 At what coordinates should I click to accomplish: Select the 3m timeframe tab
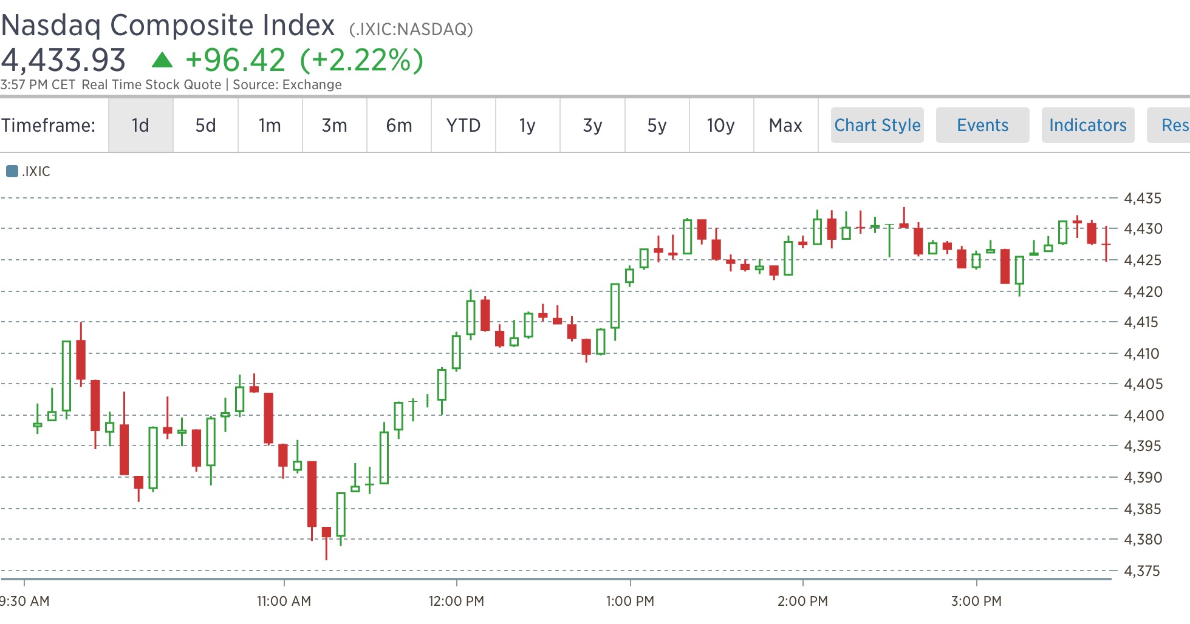334,125
